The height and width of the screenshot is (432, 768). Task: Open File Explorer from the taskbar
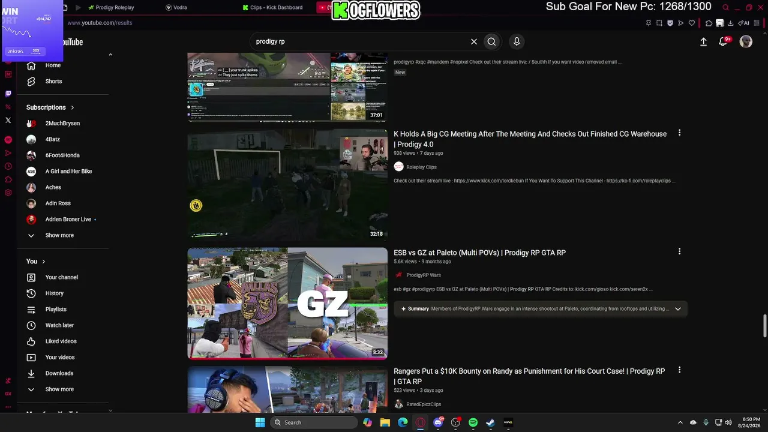coord(385,422)
